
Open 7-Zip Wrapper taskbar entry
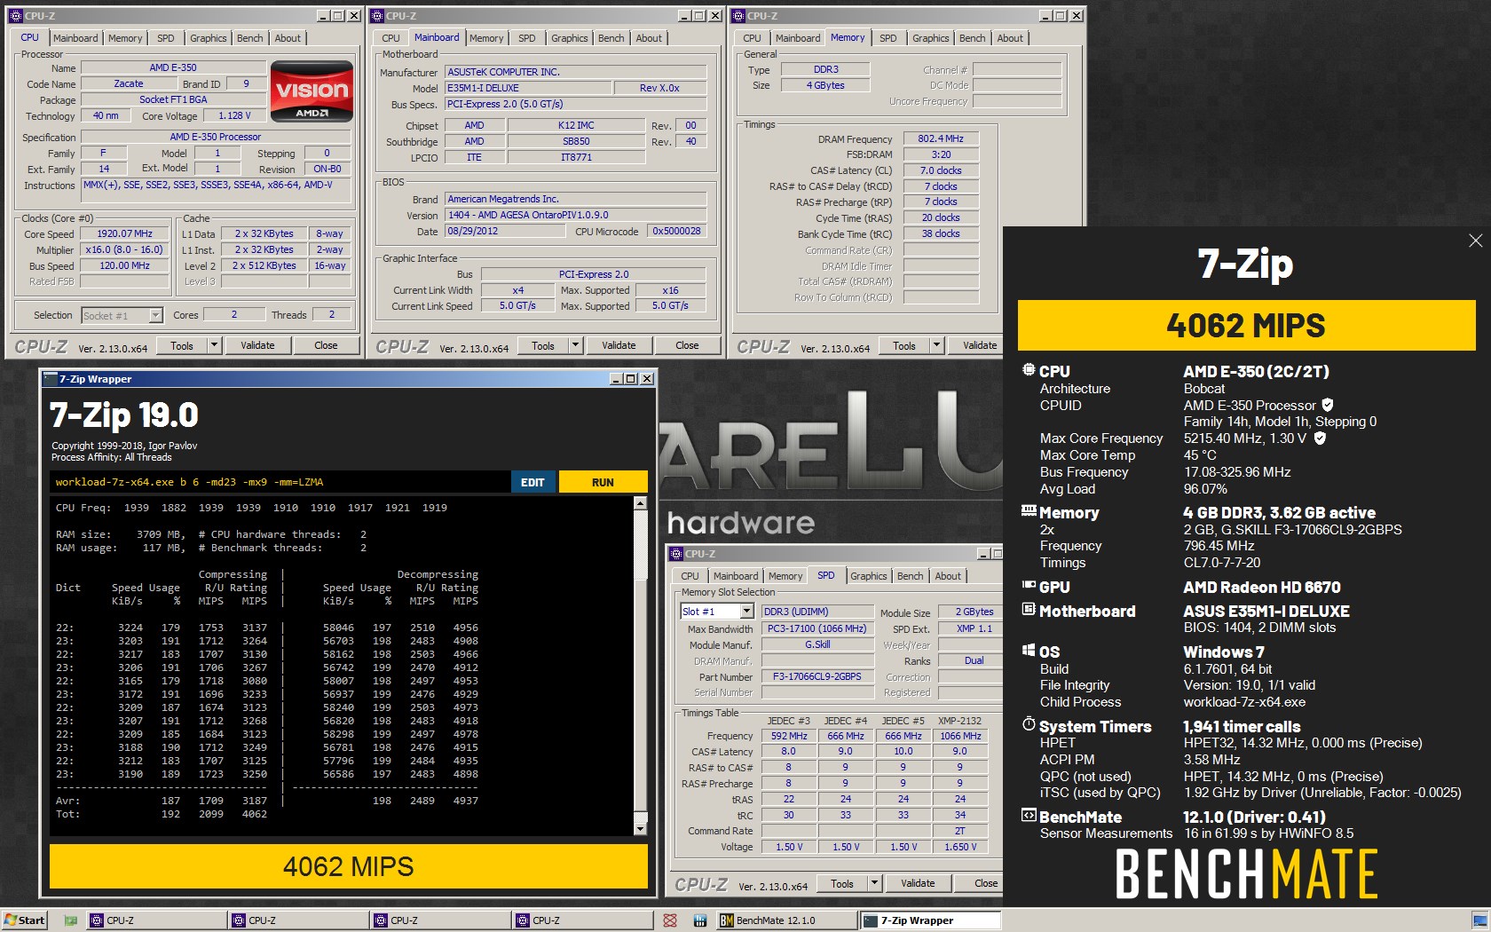pyautogui.click(x=930, y=920)
